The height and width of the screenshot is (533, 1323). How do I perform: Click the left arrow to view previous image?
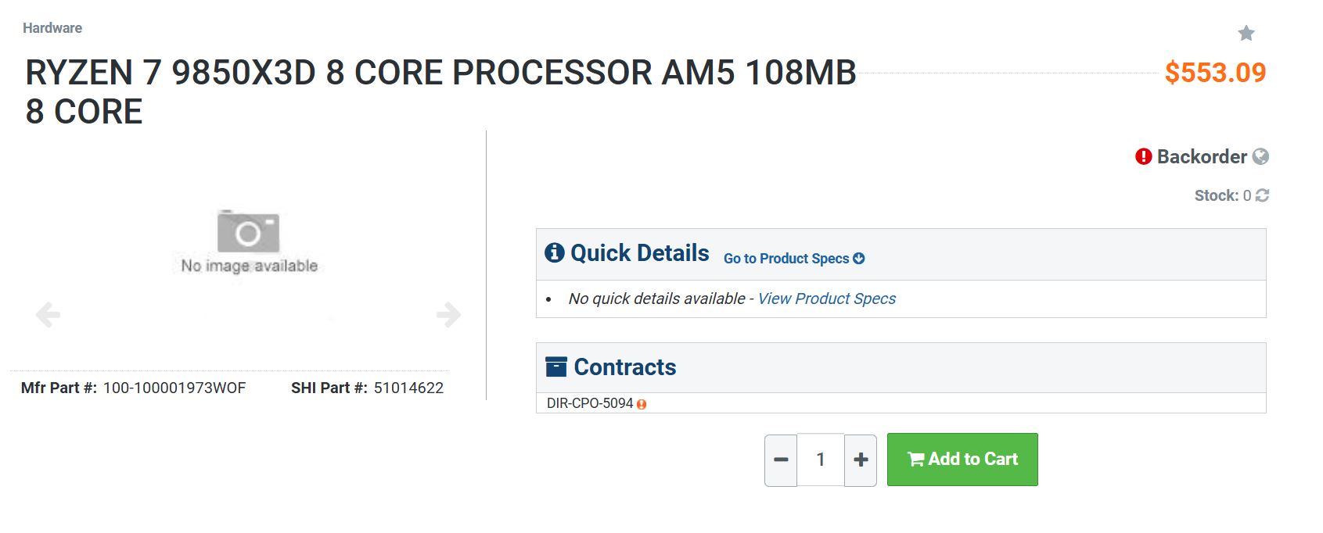tap(47, 315)
